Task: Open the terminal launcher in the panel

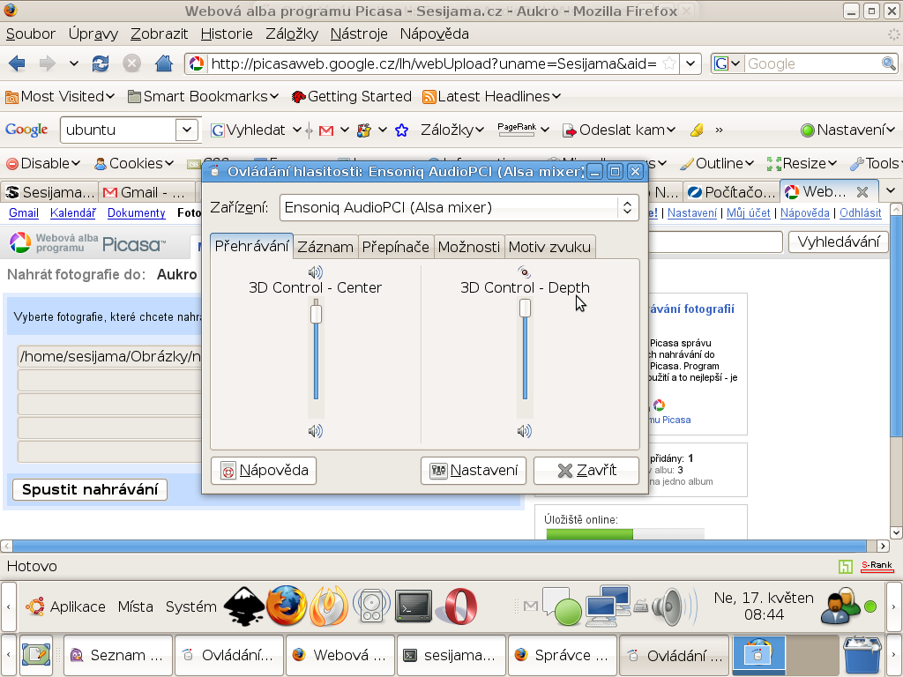Action: [x=414, y=606]
